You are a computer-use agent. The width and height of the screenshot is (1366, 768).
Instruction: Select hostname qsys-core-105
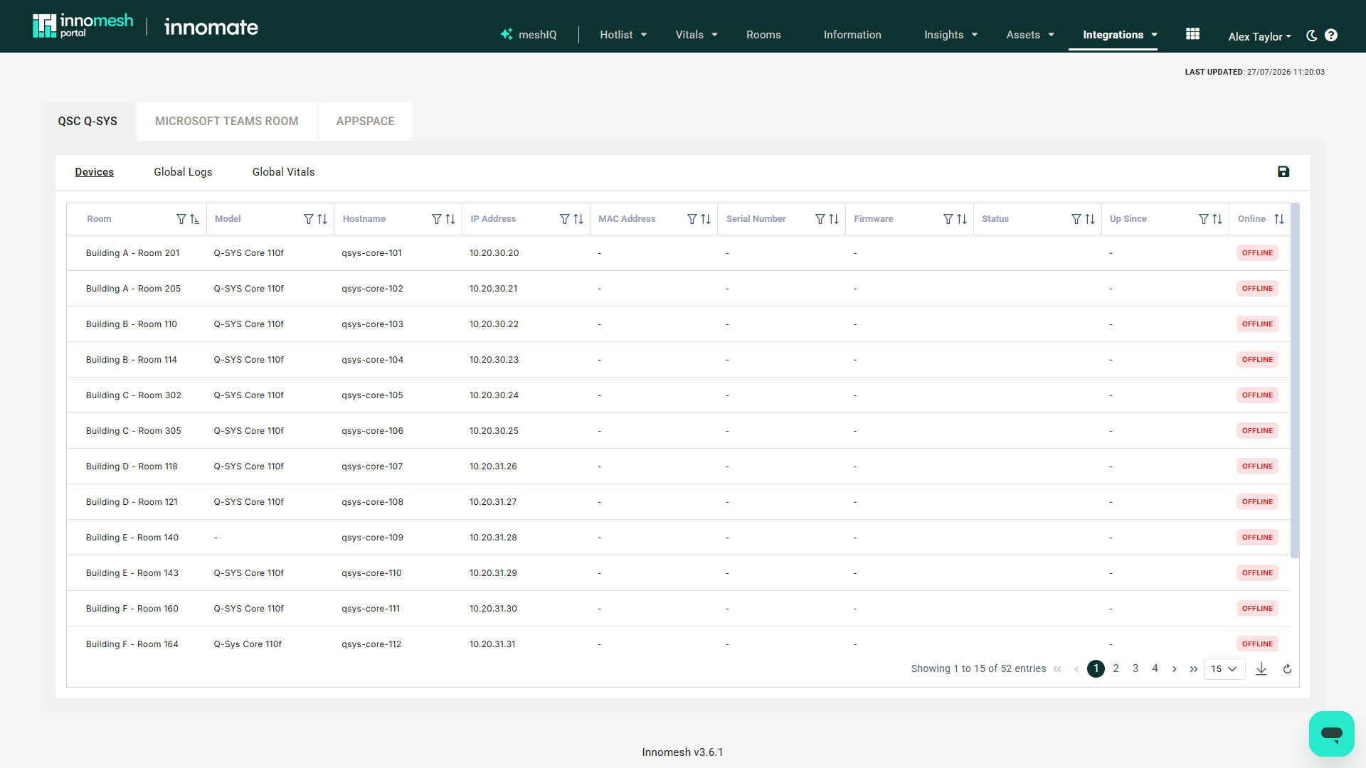pyautogui.click(x=372, y=395)
